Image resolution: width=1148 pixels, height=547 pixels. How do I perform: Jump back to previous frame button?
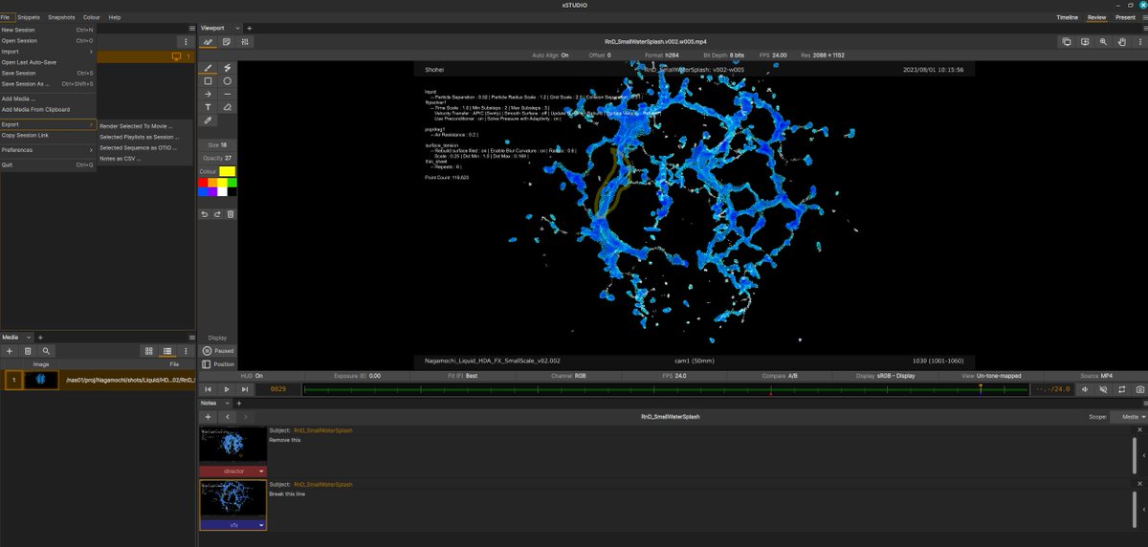[209, 389]
